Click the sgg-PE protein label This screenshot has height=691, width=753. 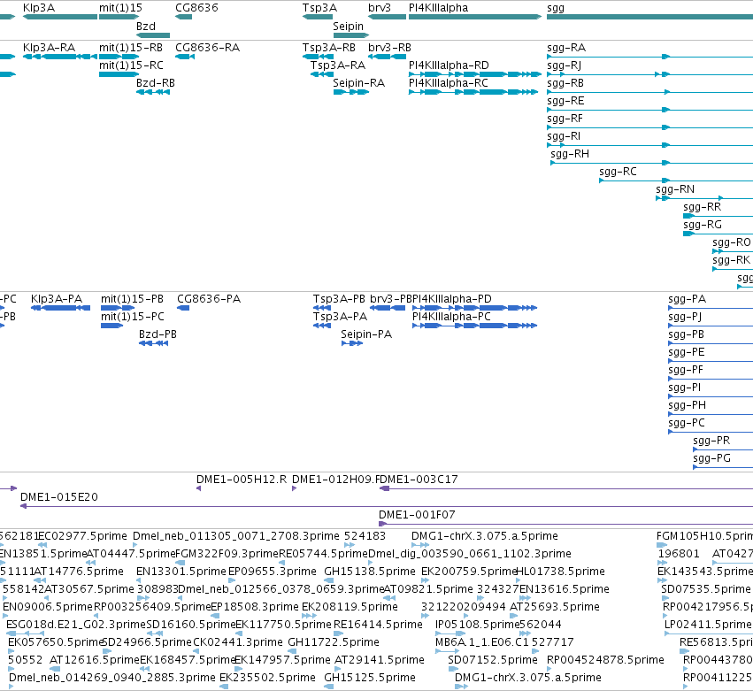point(687,352)
